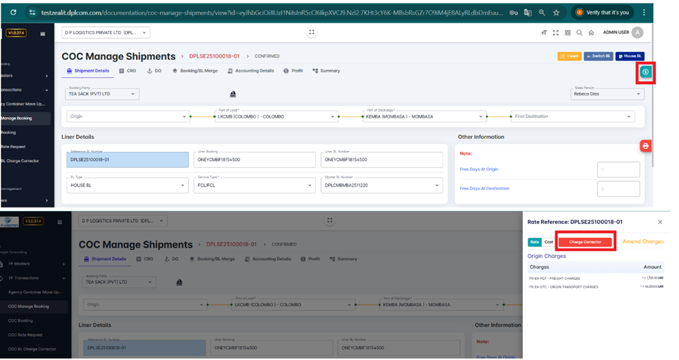The image size is (679, 360).
Task: Switch to the Accounting Details tab
Action: [x=251, y=71]
